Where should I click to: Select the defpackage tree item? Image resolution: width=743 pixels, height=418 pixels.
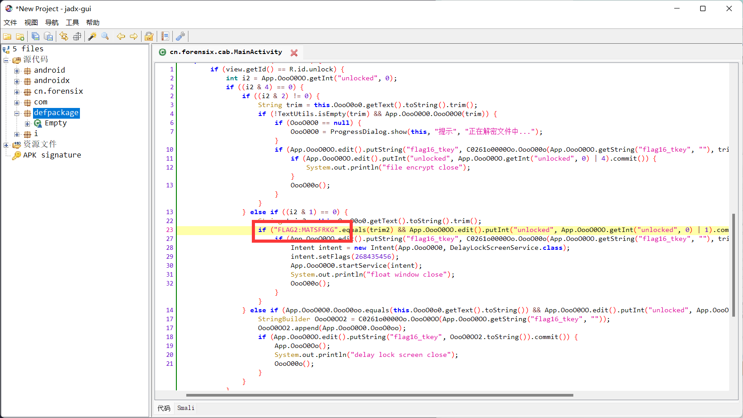point(56,113)
